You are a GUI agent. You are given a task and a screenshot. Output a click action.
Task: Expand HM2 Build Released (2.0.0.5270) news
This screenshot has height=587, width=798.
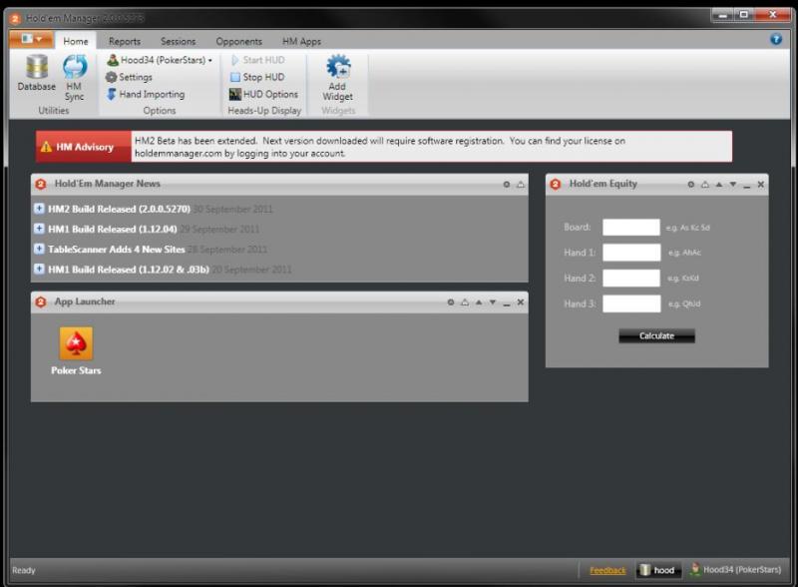39,209
